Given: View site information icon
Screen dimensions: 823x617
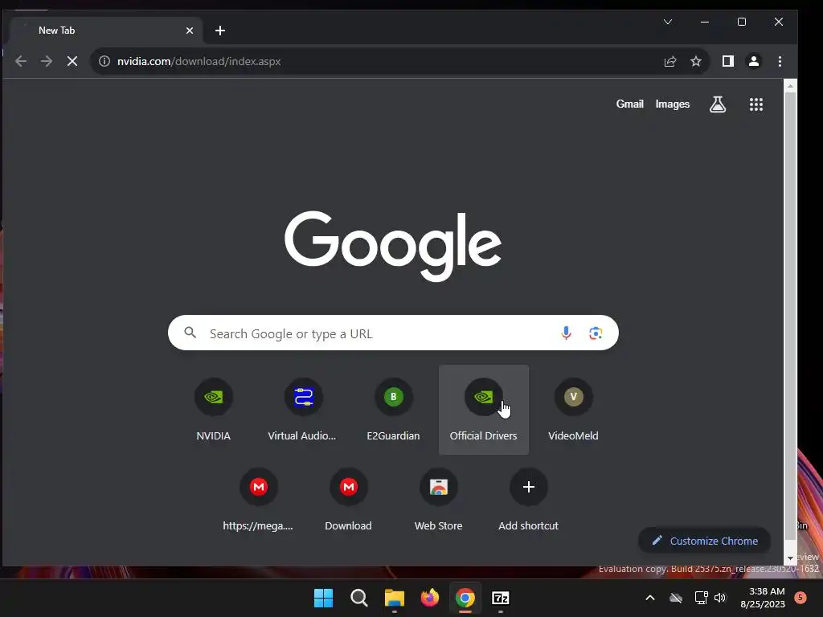Looking at the screenshot, I should (104, 61).
